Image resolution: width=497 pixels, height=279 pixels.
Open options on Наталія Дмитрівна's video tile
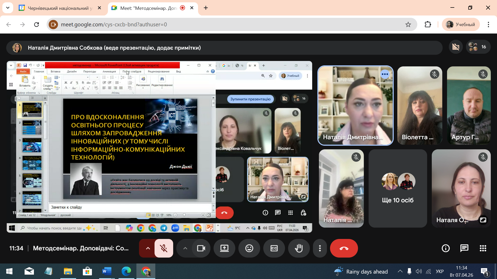[385, 74]
